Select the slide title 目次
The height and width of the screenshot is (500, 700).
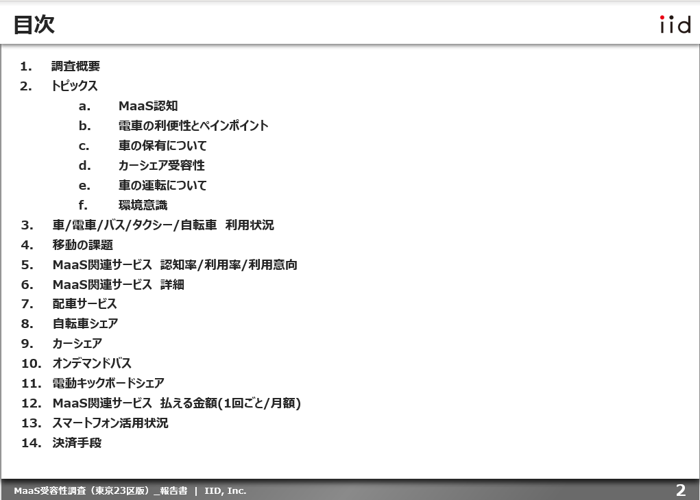click(34, 25)
